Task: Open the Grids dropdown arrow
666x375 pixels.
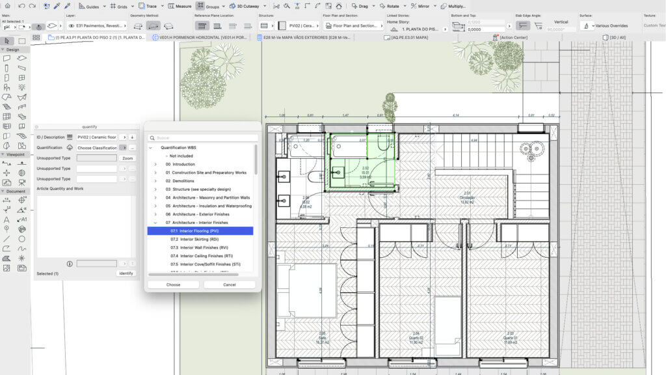Action: (133, 7)
